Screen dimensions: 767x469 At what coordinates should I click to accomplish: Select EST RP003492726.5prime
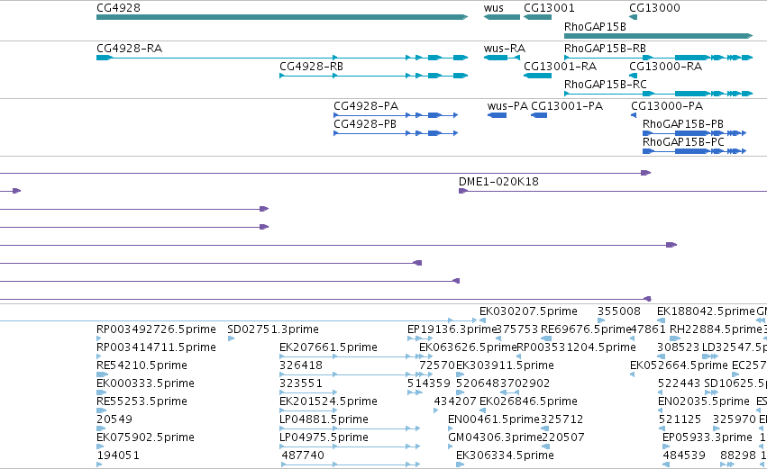click(x=156, y=329)
